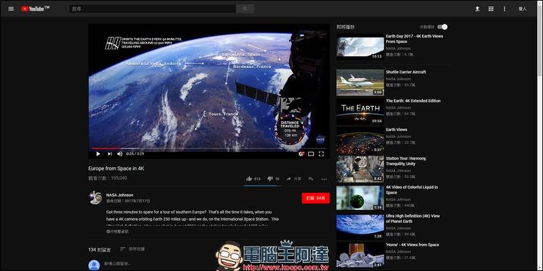543x271 pixels.
Task: Sign in from the header
Action: [522, 9]
